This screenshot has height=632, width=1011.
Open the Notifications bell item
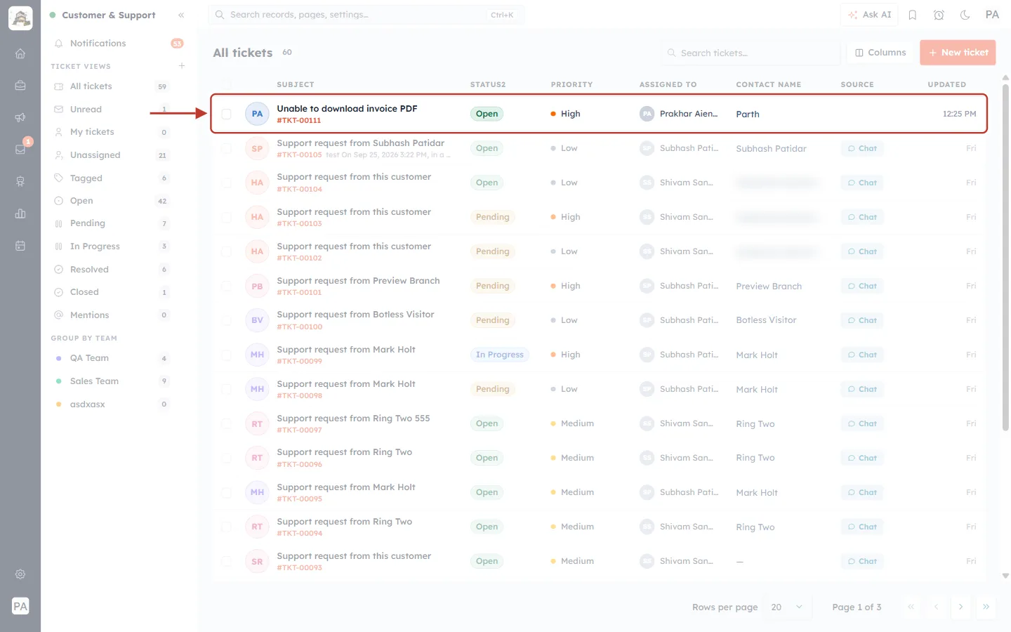pos(117,44)
